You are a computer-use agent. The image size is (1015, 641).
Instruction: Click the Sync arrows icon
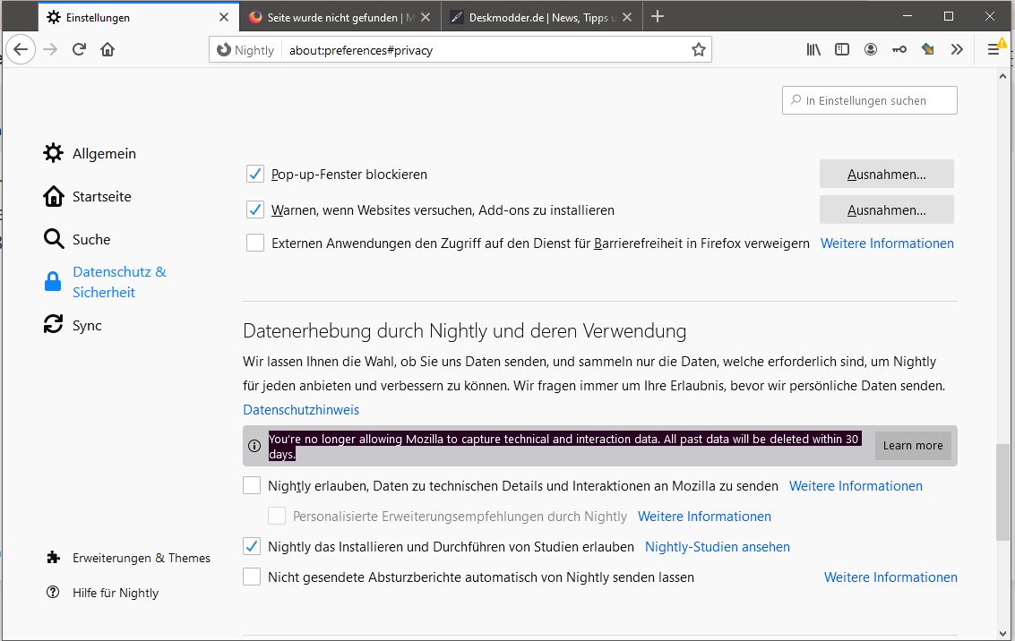pos(53,324)
